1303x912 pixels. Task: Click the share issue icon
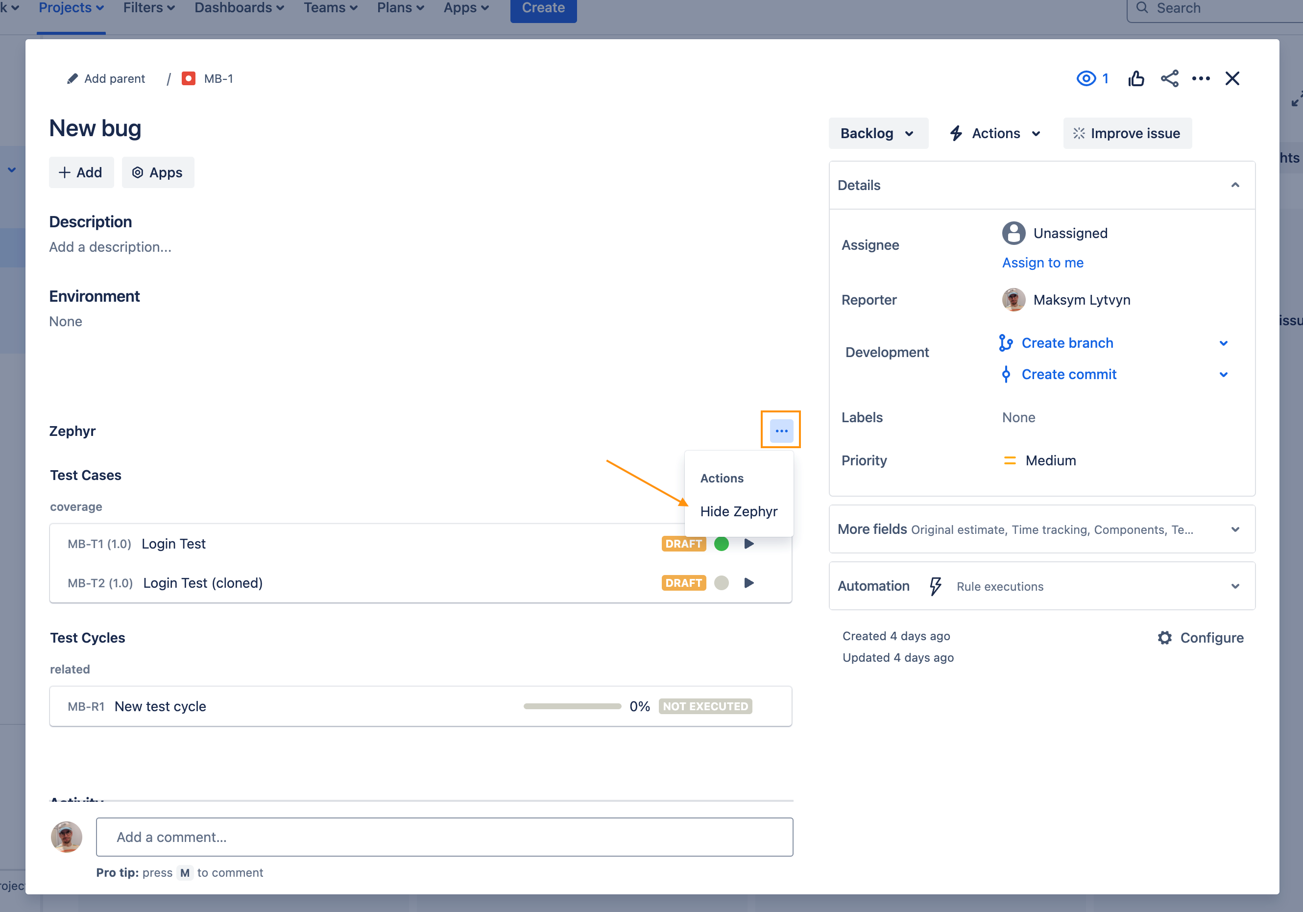click(1169, 78)
